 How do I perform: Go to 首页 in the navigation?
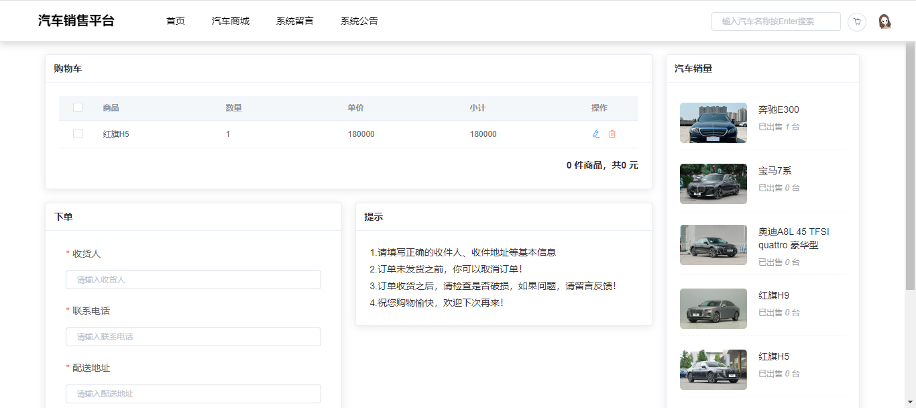click(x=176, y=21)
